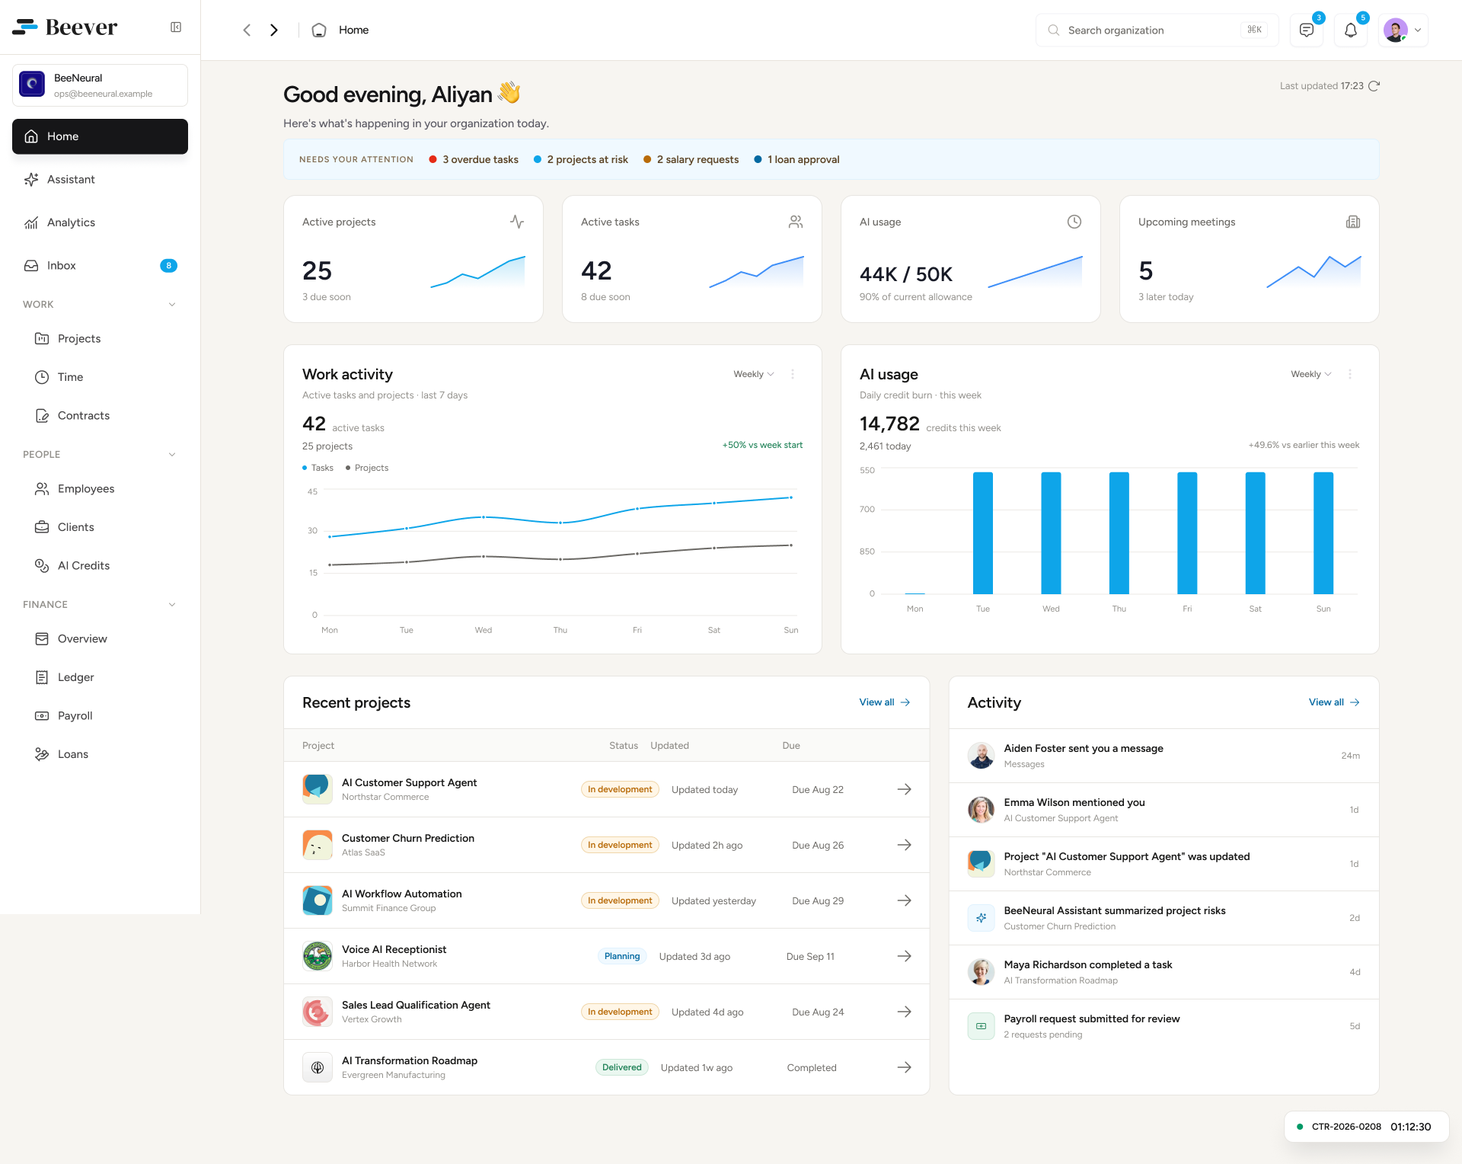Open the BeeNeural organization switcher
Screen dimensions: 1462x1164
pos(100,85)
